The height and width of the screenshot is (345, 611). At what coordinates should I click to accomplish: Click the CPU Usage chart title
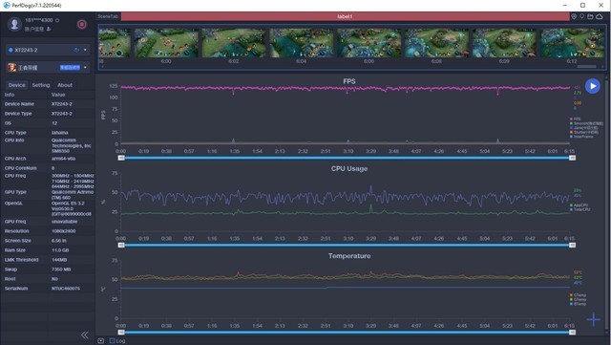(x=349, y=168)
